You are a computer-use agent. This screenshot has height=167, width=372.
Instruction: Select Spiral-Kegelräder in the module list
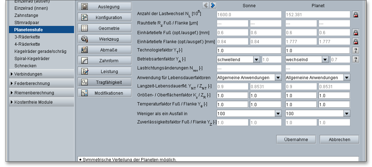[32, 58]
